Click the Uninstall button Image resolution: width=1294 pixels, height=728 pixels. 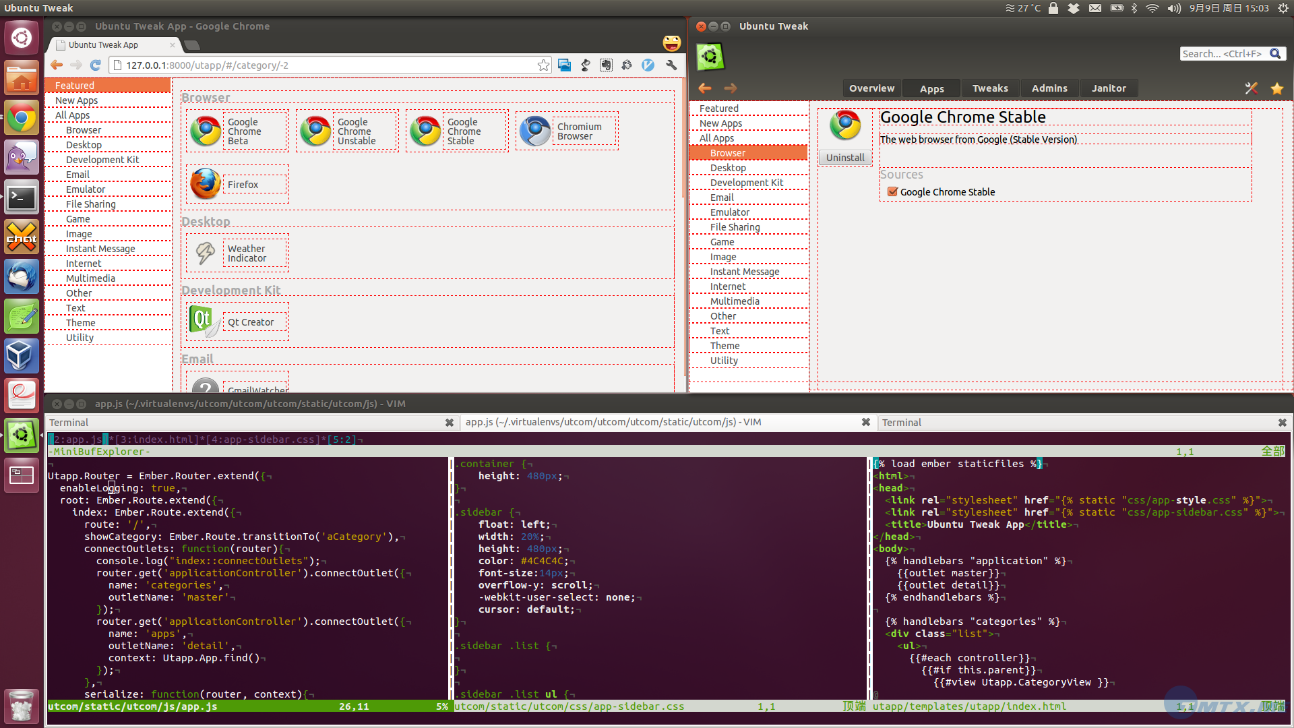[x=845, y=157]
